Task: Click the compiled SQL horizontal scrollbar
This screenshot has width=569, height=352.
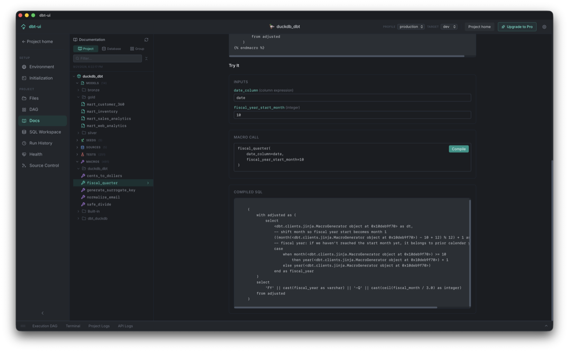Action: [336, 307]
